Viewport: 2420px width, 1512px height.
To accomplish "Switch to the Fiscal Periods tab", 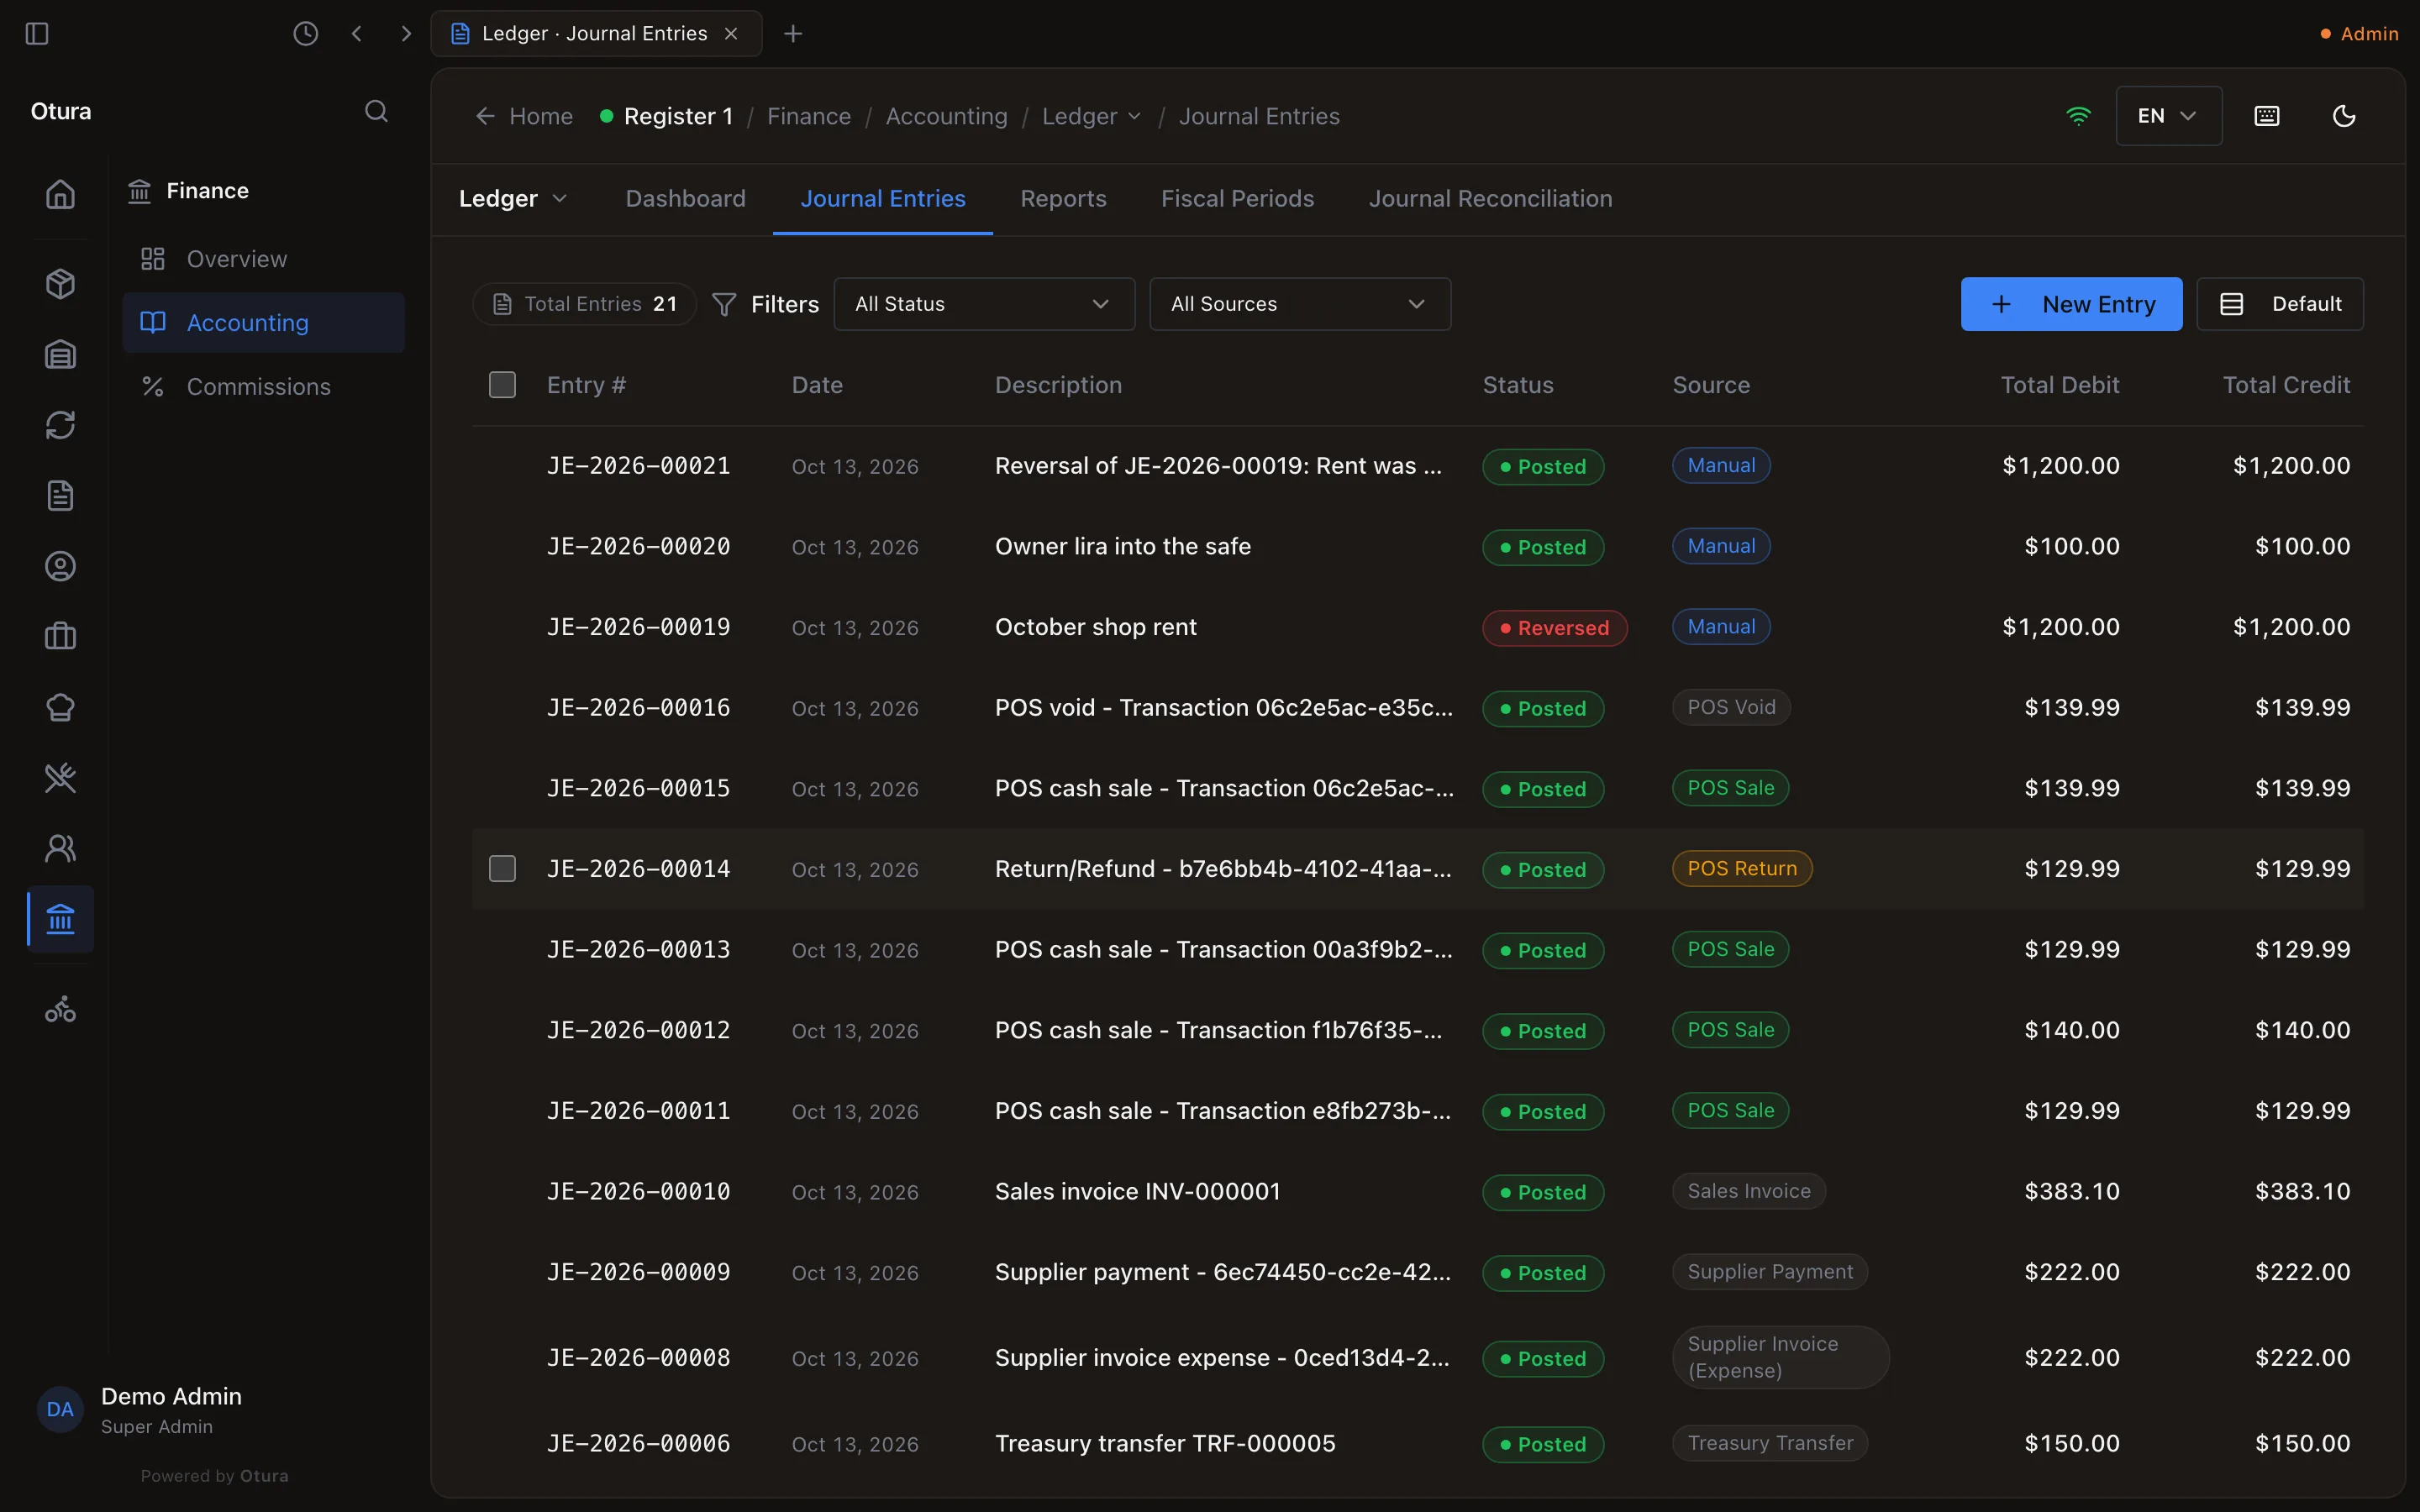I will [x=1237, y=199].
